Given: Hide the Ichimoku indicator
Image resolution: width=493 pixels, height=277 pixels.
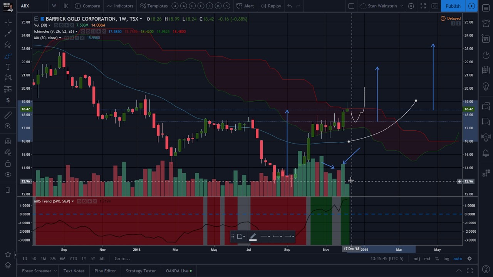Looking at the screenshot, I should point(83,32).
